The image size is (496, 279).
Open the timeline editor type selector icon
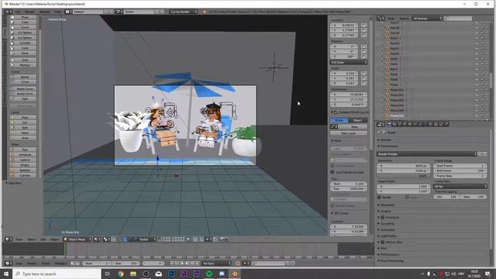point(9,263)
